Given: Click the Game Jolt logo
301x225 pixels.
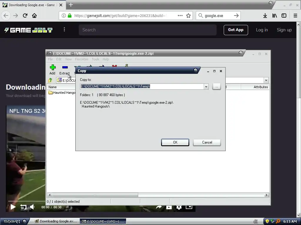Looking at the screenshot, I should (29, 30).
